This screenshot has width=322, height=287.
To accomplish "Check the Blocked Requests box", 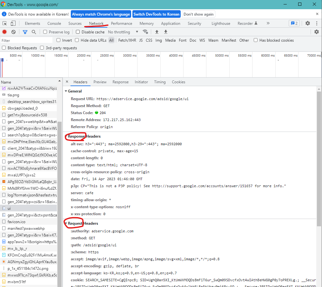I will coord(4,48).
